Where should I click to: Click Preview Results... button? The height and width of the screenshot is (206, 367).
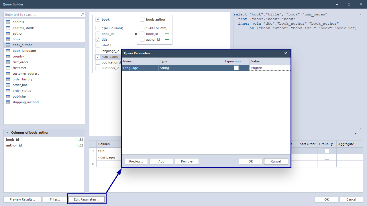click(22, 199)
